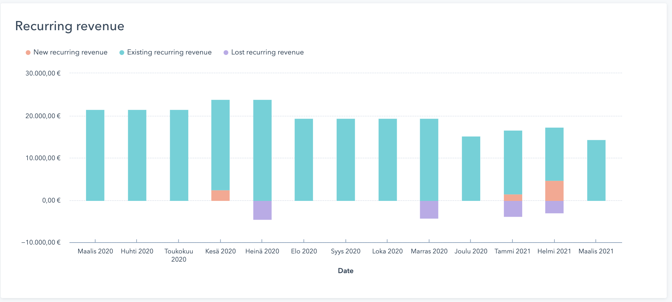Click the purple segment under Marras 2020

click(429, 210)
